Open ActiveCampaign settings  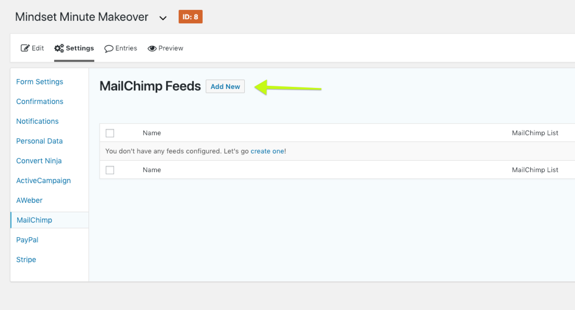[43, 180]
